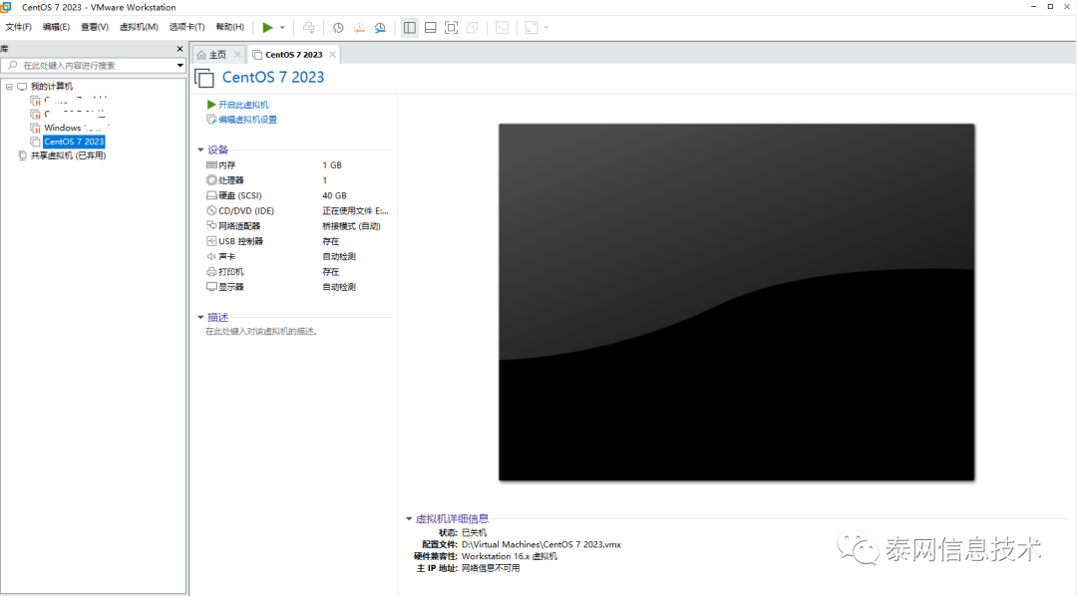Open the 编辑(E) menu
1077x596 pixels.
pyautogui.click(x=56, y=27)
